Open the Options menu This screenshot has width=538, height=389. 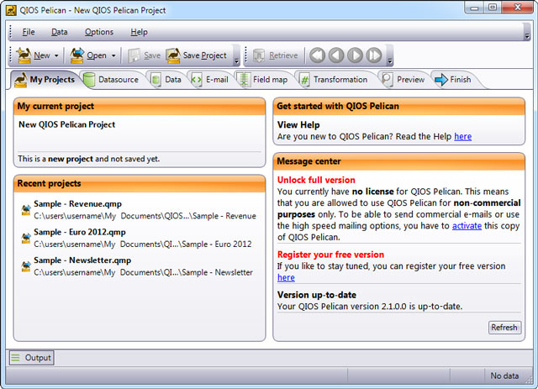(99, 32)
